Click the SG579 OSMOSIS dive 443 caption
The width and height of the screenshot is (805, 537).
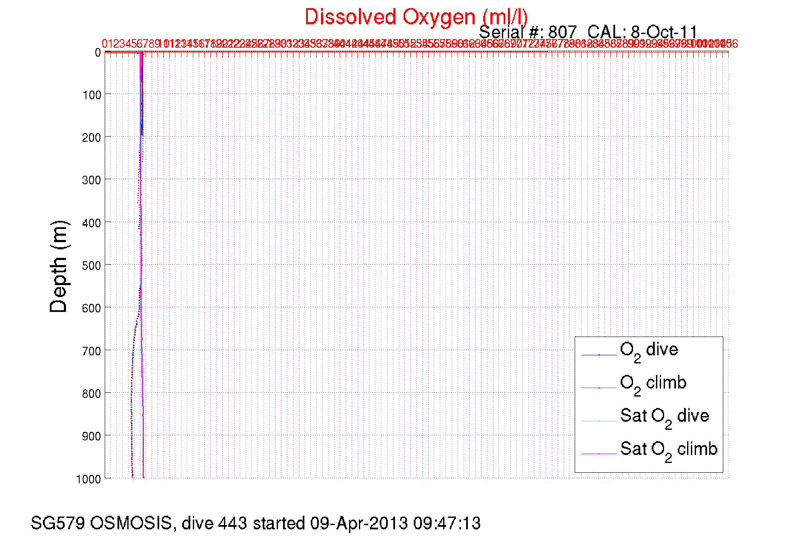pos(255,523)
